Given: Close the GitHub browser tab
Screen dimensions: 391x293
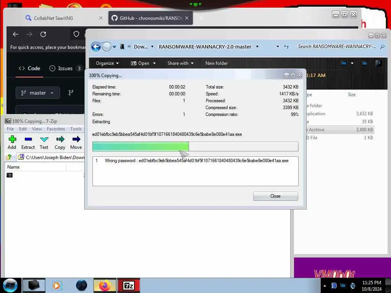Looking at the screenshot, I should click(x=187, y=18).
